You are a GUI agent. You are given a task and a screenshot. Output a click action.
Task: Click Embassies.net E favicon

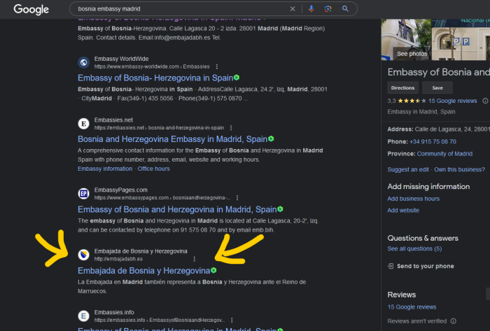click(83, 124)
